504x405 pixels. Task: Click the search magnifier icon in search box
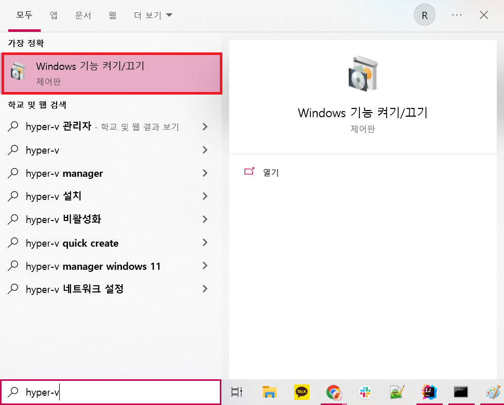click(13, 392)
